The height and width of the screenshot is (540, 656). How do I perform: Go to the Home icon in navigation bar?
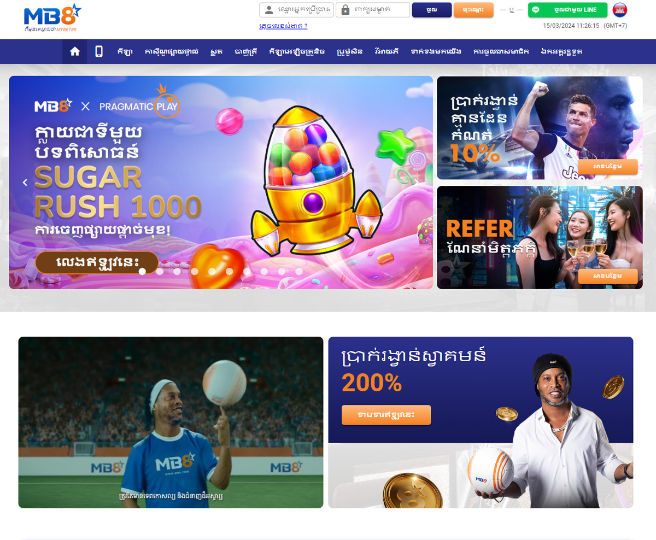(x=74, y=51)
